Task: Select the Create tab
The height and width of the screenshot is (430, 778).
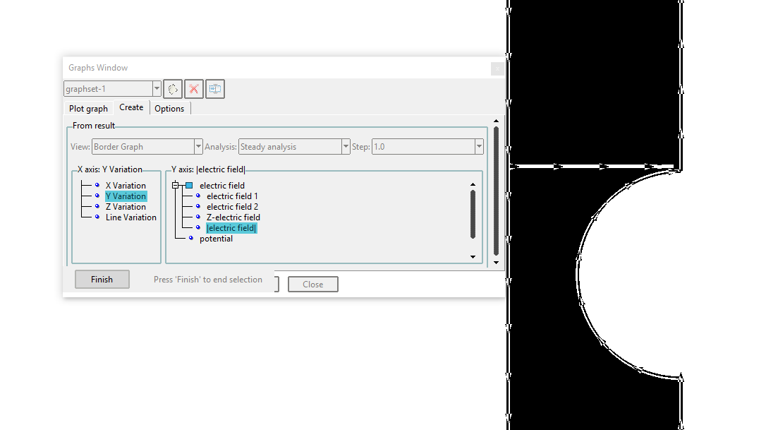Action: (131, 107)
